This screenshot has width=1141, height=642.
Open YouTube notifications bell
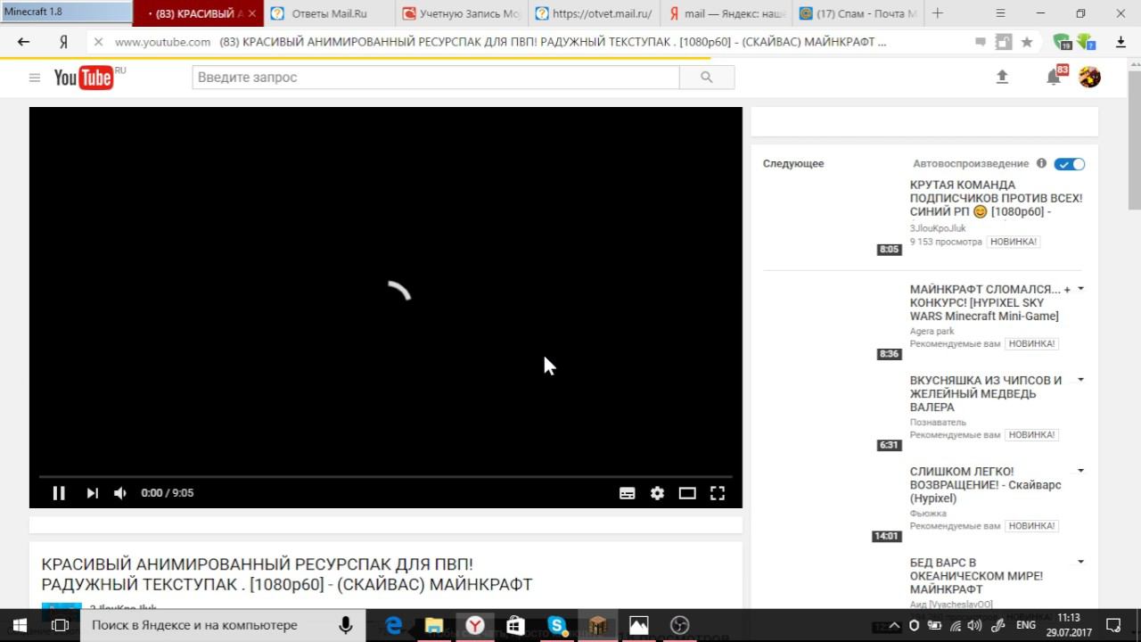[1054, 78]
